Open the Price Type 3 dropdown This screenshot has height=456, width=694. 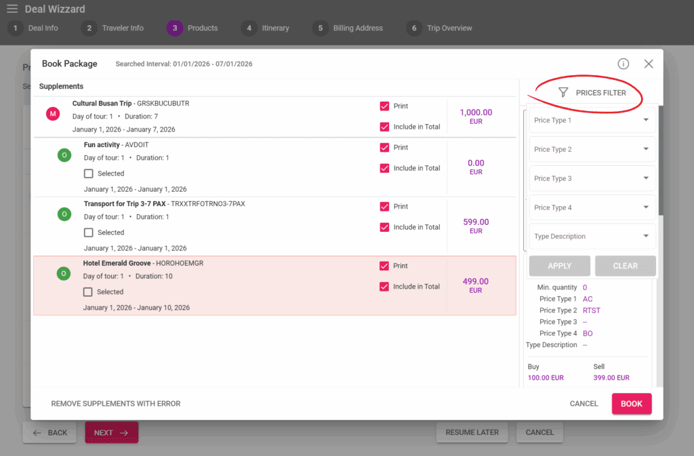click(x=592, y=179)
